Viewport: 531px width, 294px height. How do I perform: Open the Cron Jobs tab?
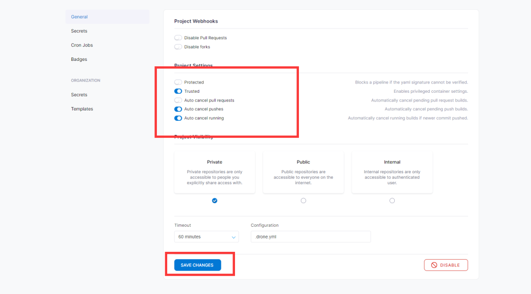[x=82, y=45]
